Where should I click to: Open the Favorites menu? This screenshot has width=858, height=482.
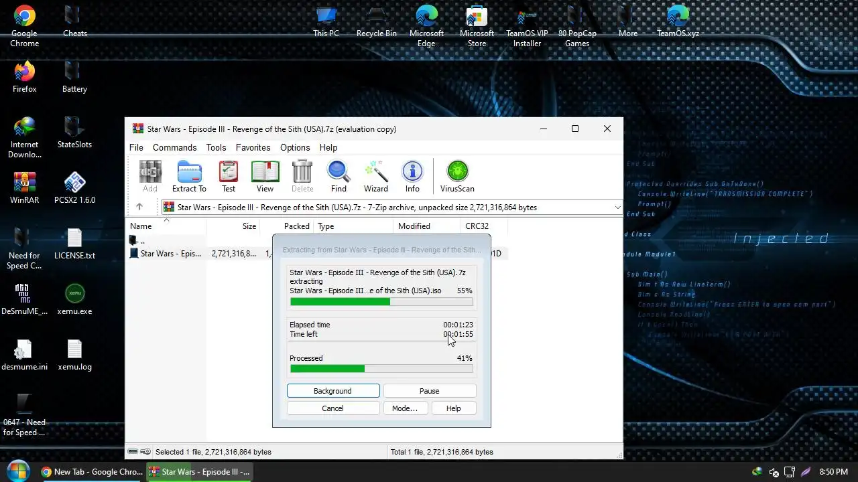(x=253, y=147)
